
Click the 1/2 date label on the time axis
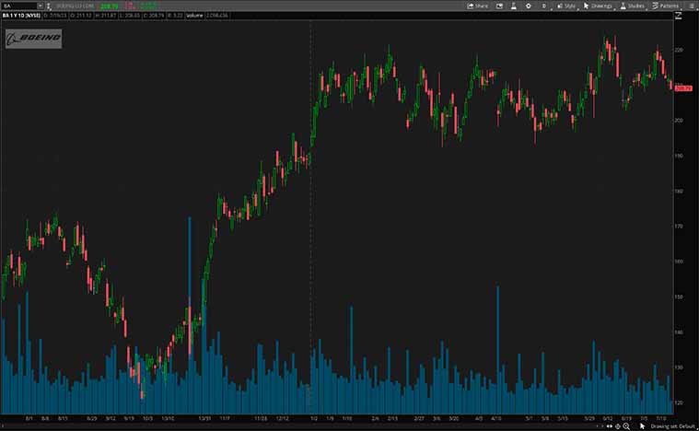click(x=314, y=419)
